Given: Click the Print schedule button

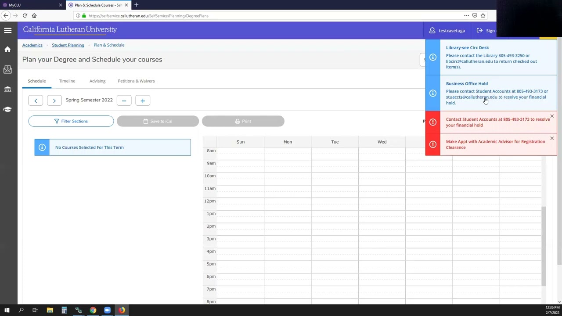Looking at the screenshot, I should click(243, 121).
